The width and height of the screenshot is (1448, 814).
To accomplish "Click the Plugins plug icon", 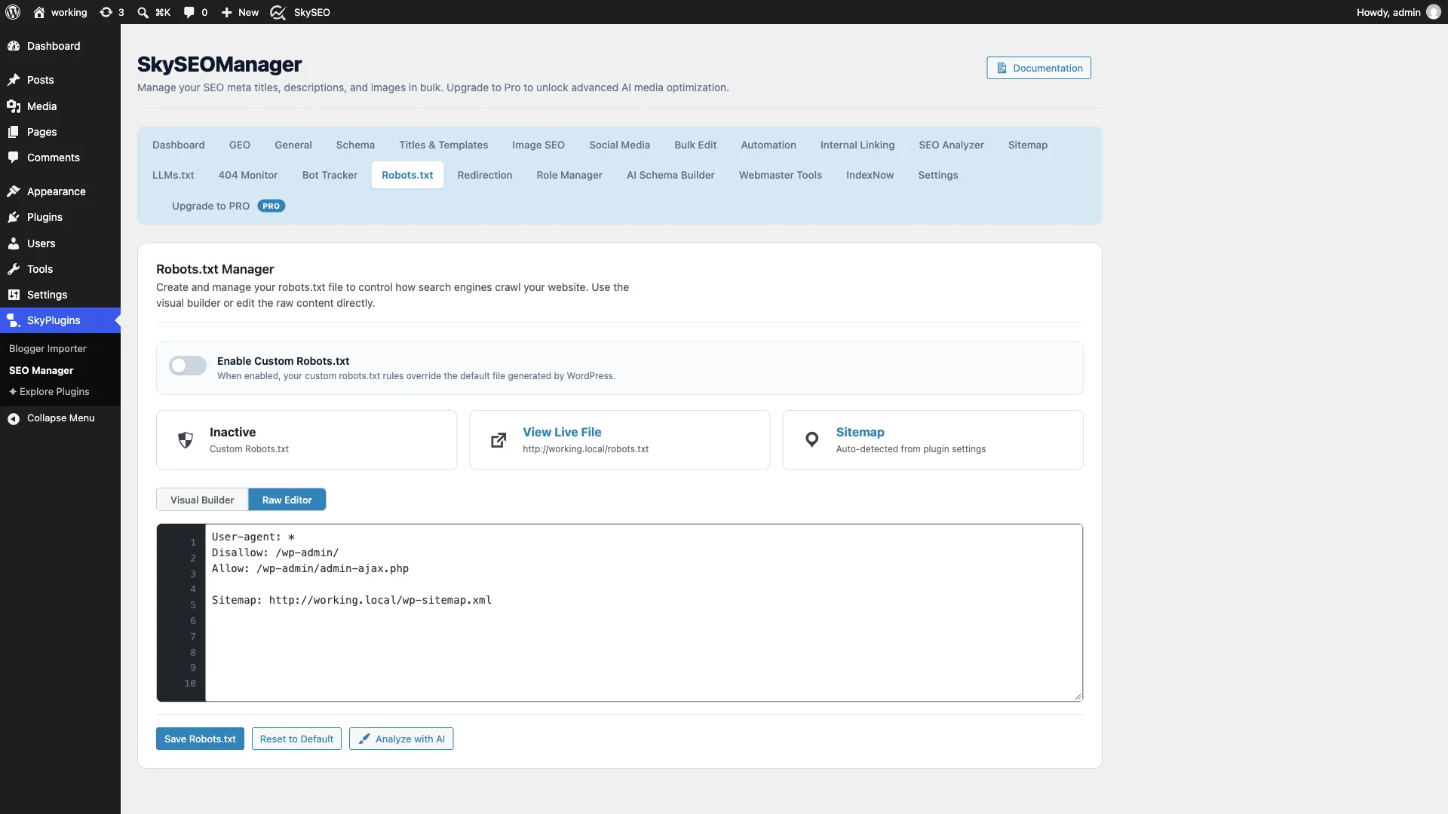I will pos(14,217).
